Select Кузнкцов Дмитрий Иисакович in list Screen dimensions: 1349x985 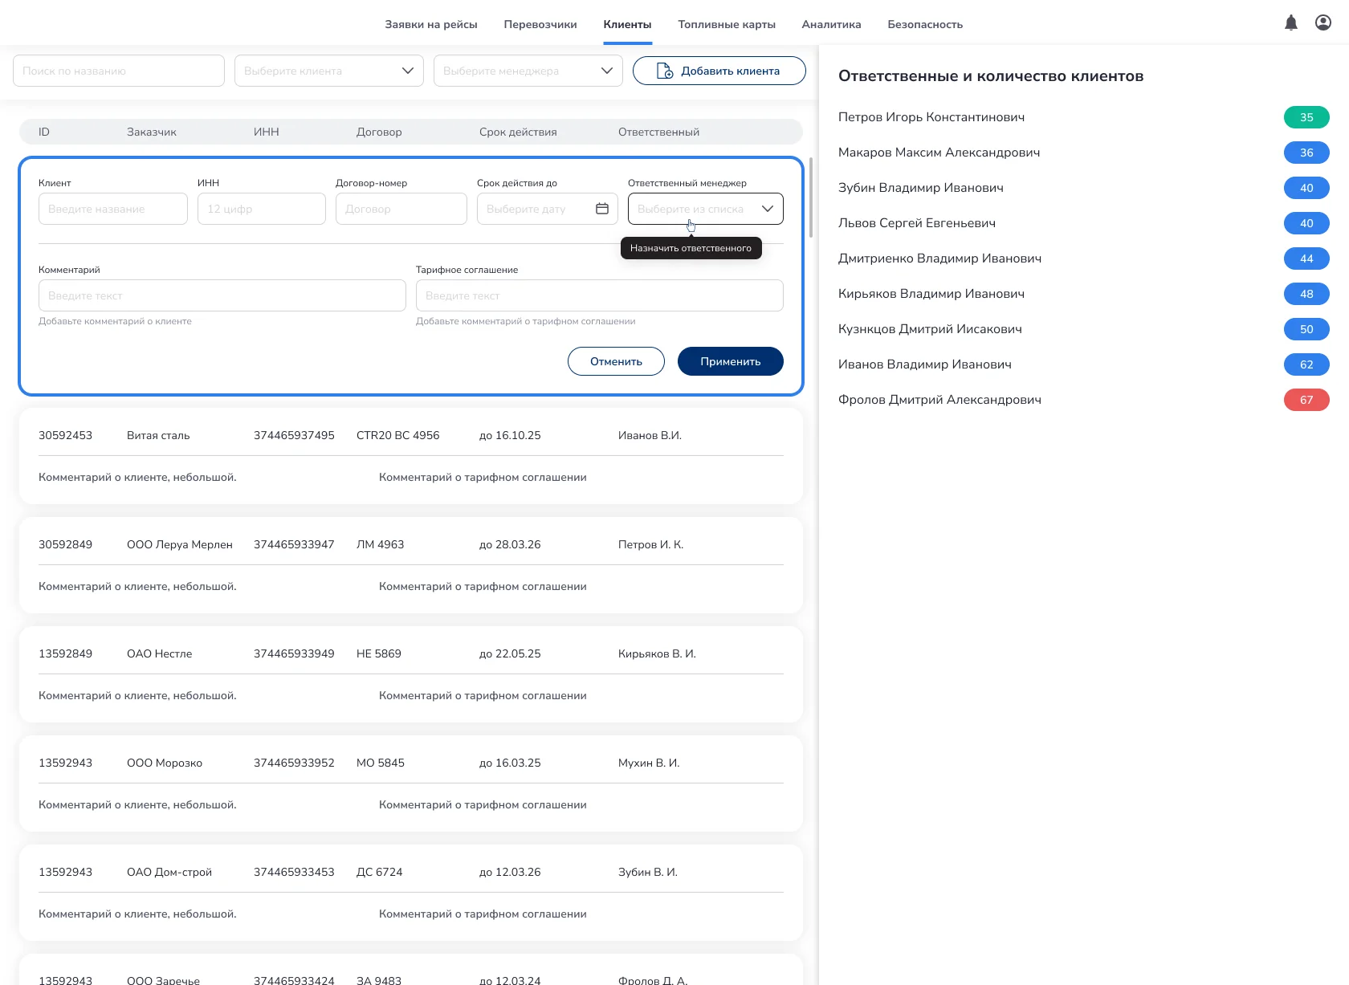[930, 329]
